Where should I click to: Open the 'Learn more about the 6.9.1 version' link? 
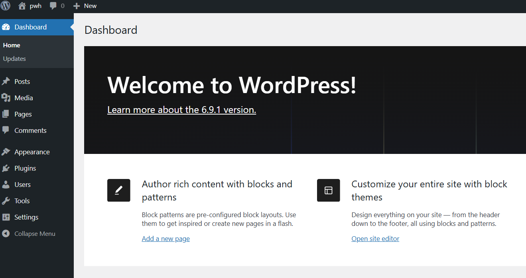tap(181, 110)
